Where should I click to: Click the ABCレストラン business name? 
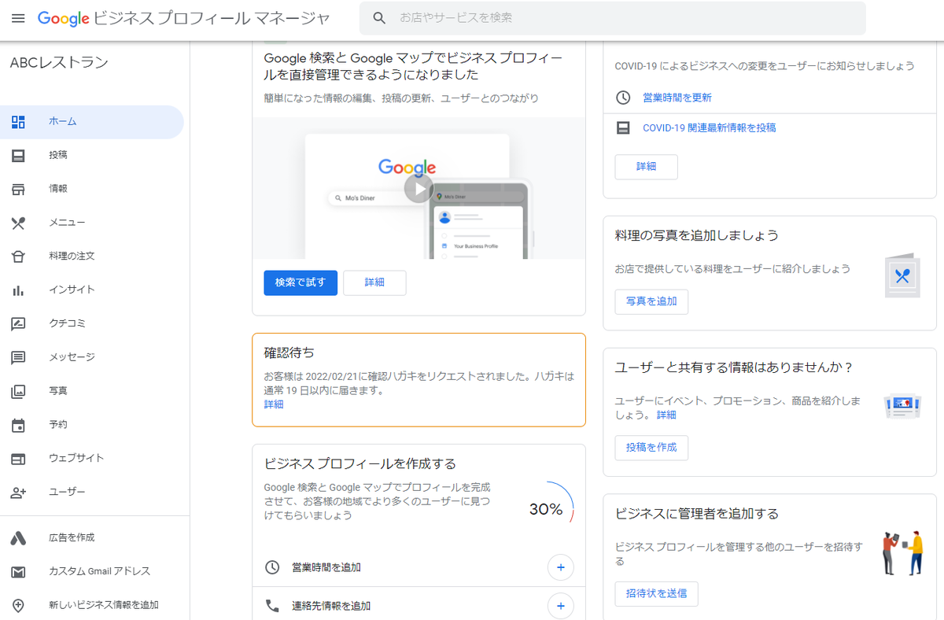[x=59, y=63]
